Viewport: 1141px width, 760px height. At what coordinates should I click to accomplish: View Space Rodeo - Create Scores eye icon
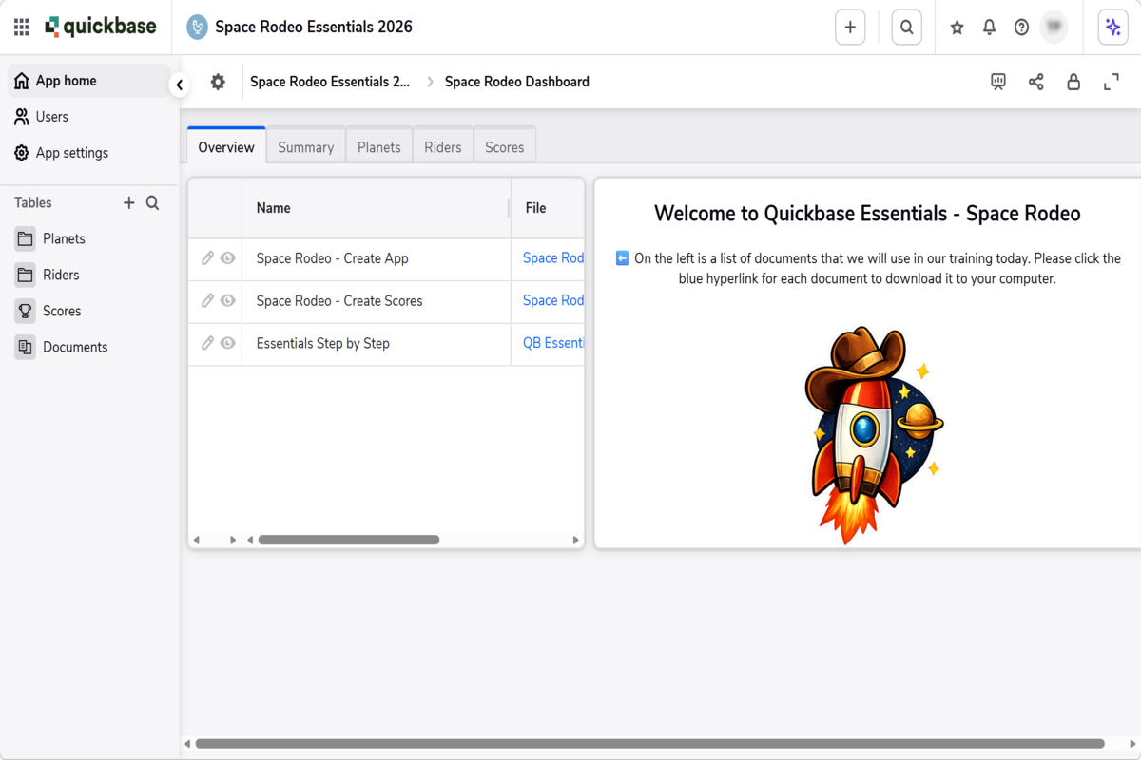(x=227, y=300)
